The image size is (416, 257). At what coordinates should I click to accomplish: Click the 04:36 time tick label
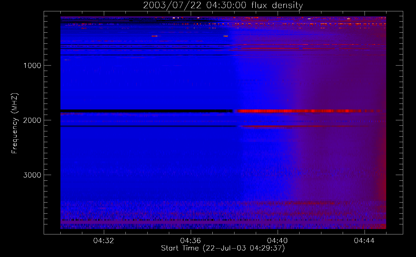click(x=191, y=241)
